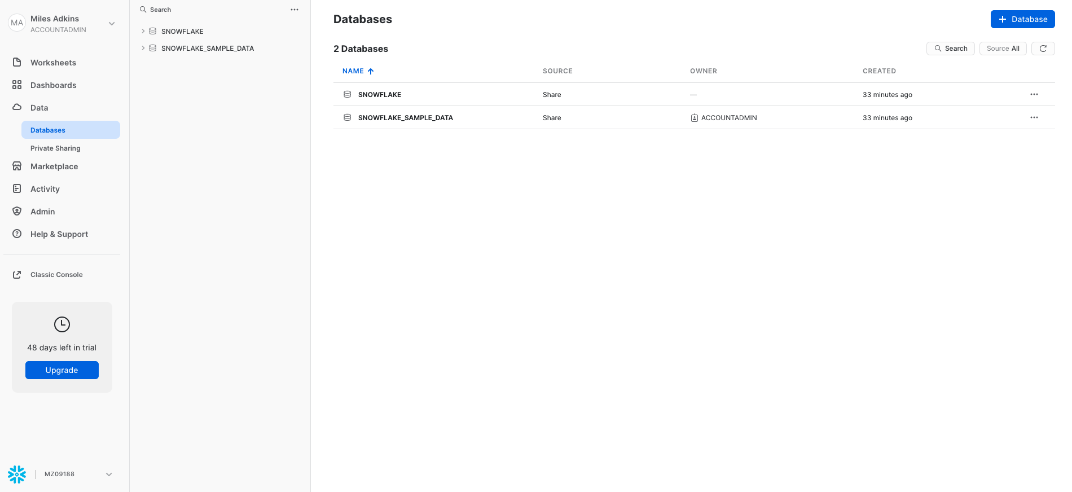
Task: Click the ACCOUNTADMIN owner cell
Action: [x=729, y=118]
